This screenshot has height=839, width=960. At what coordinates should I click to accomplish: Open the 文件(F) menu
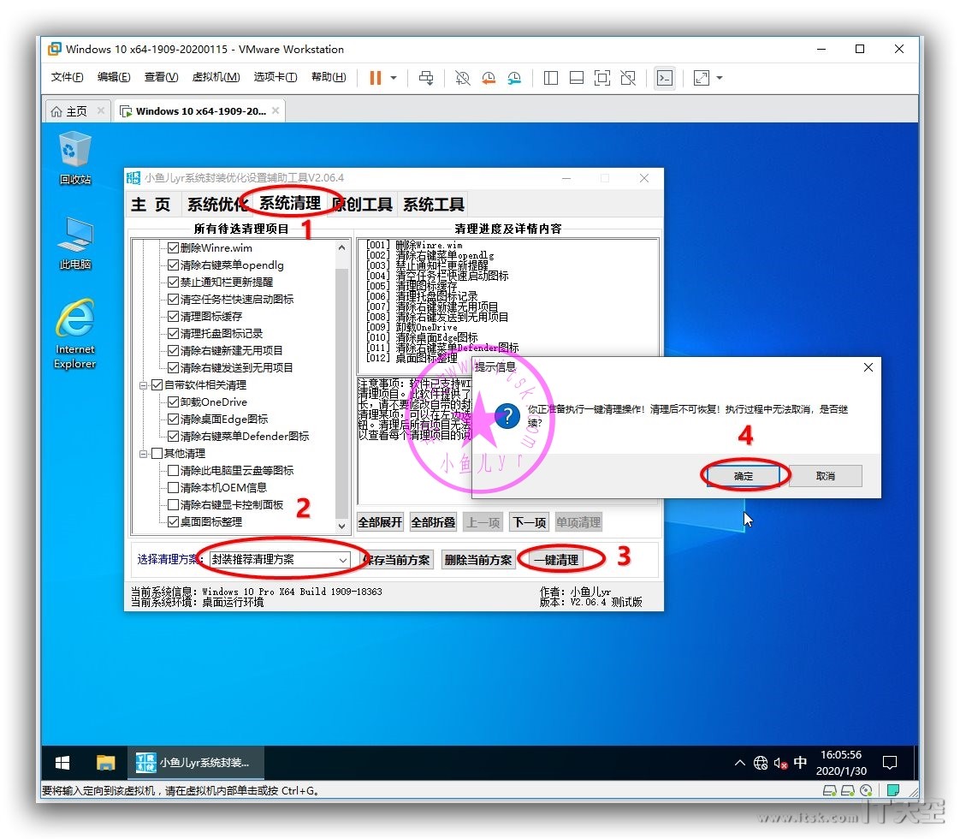pyautogui.click(x=67, y=76)
